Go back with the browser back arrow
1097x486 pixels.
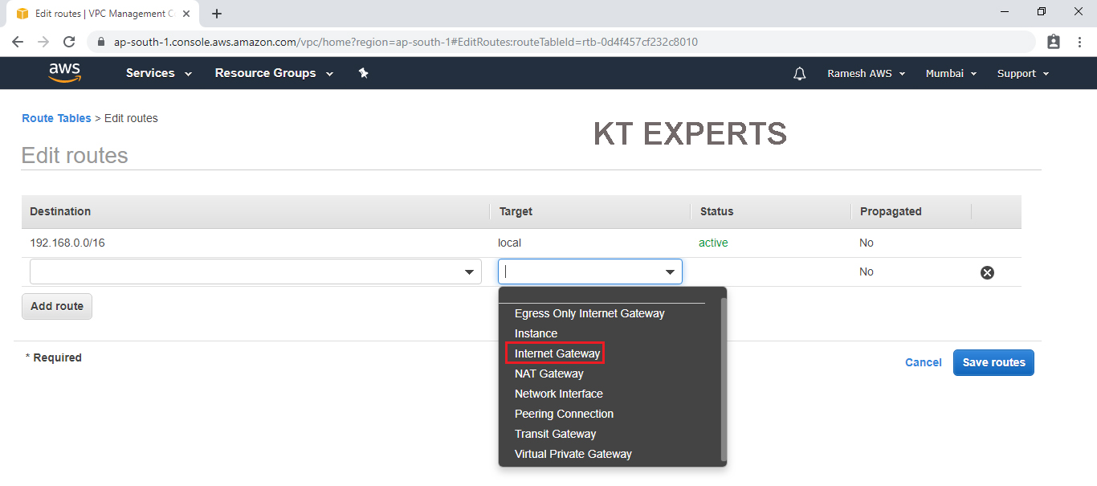(18, 42)
